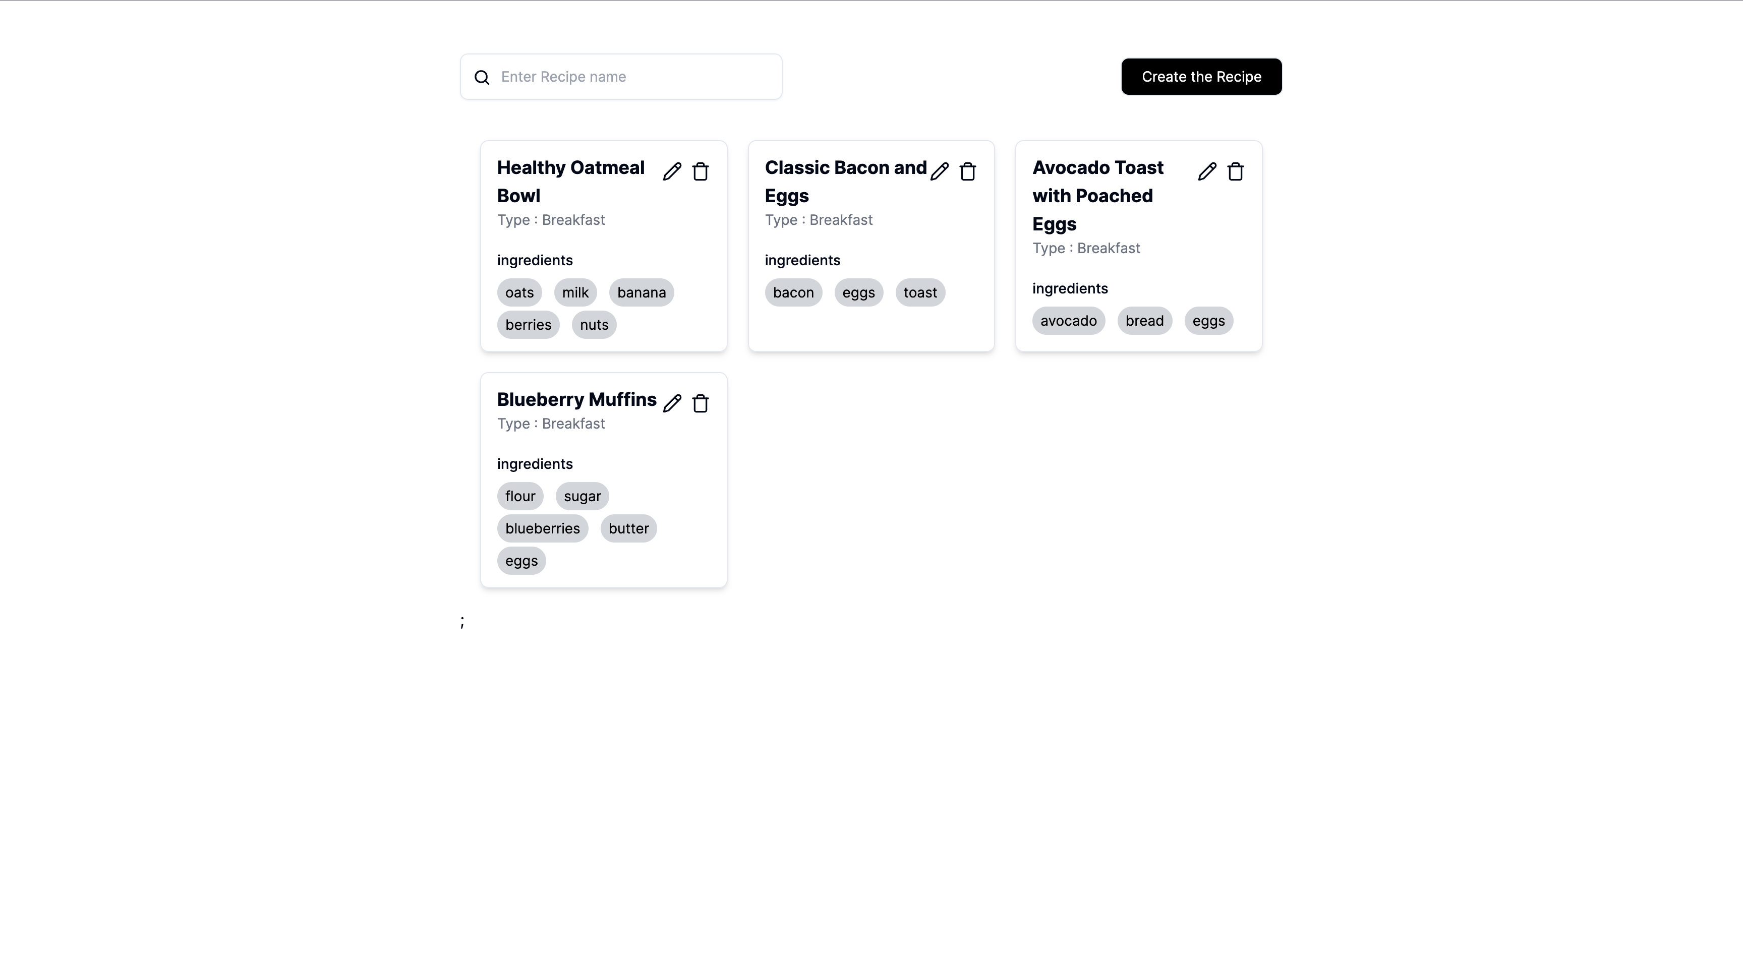
Task: Delete the Healthy Oatmeal Bowl recipe
Action: click(701, 172)
